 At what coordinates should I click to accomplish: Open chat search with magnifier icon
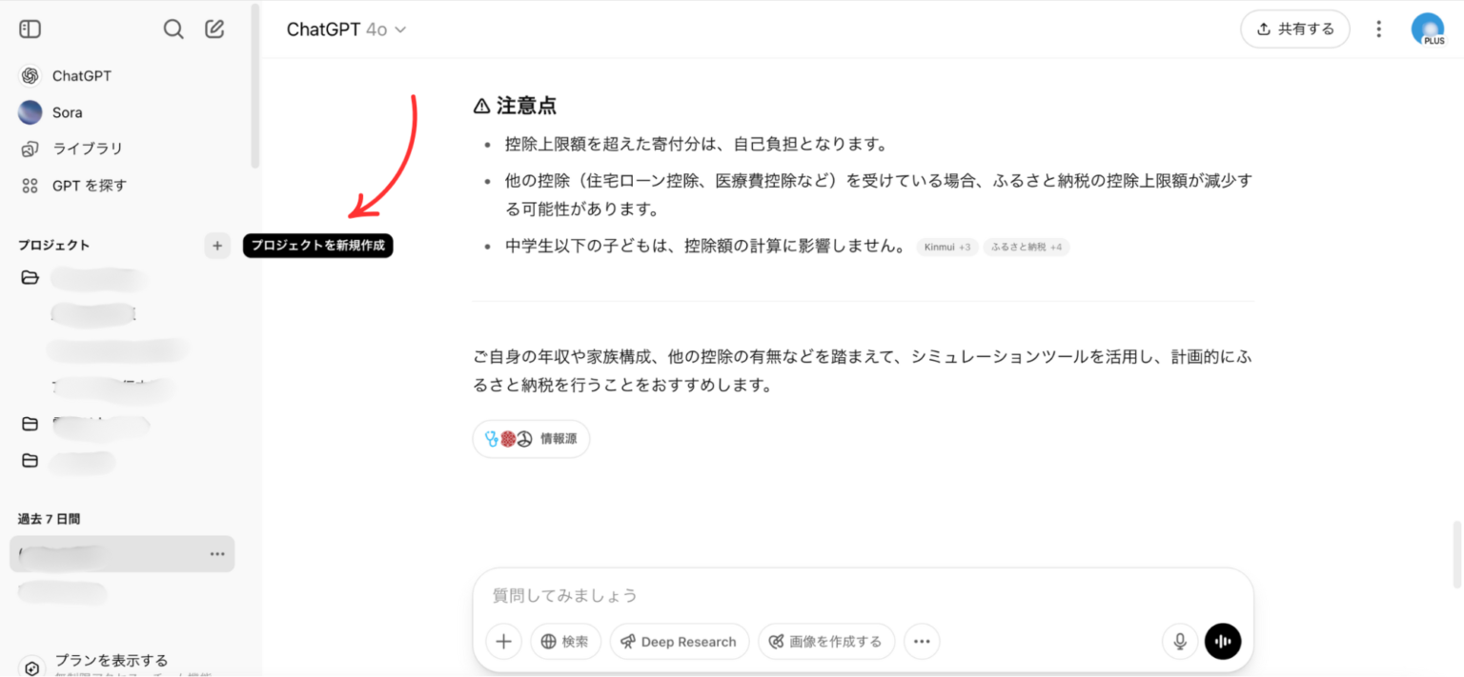coord(173,29)
